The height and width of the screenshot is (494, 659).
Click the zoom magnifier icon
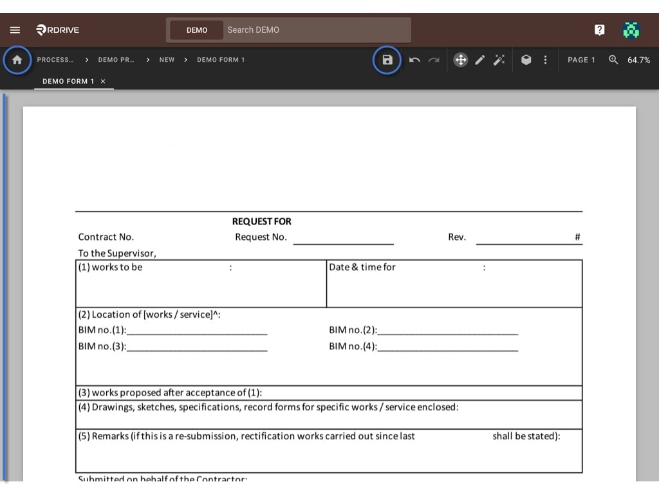[613, 60]
